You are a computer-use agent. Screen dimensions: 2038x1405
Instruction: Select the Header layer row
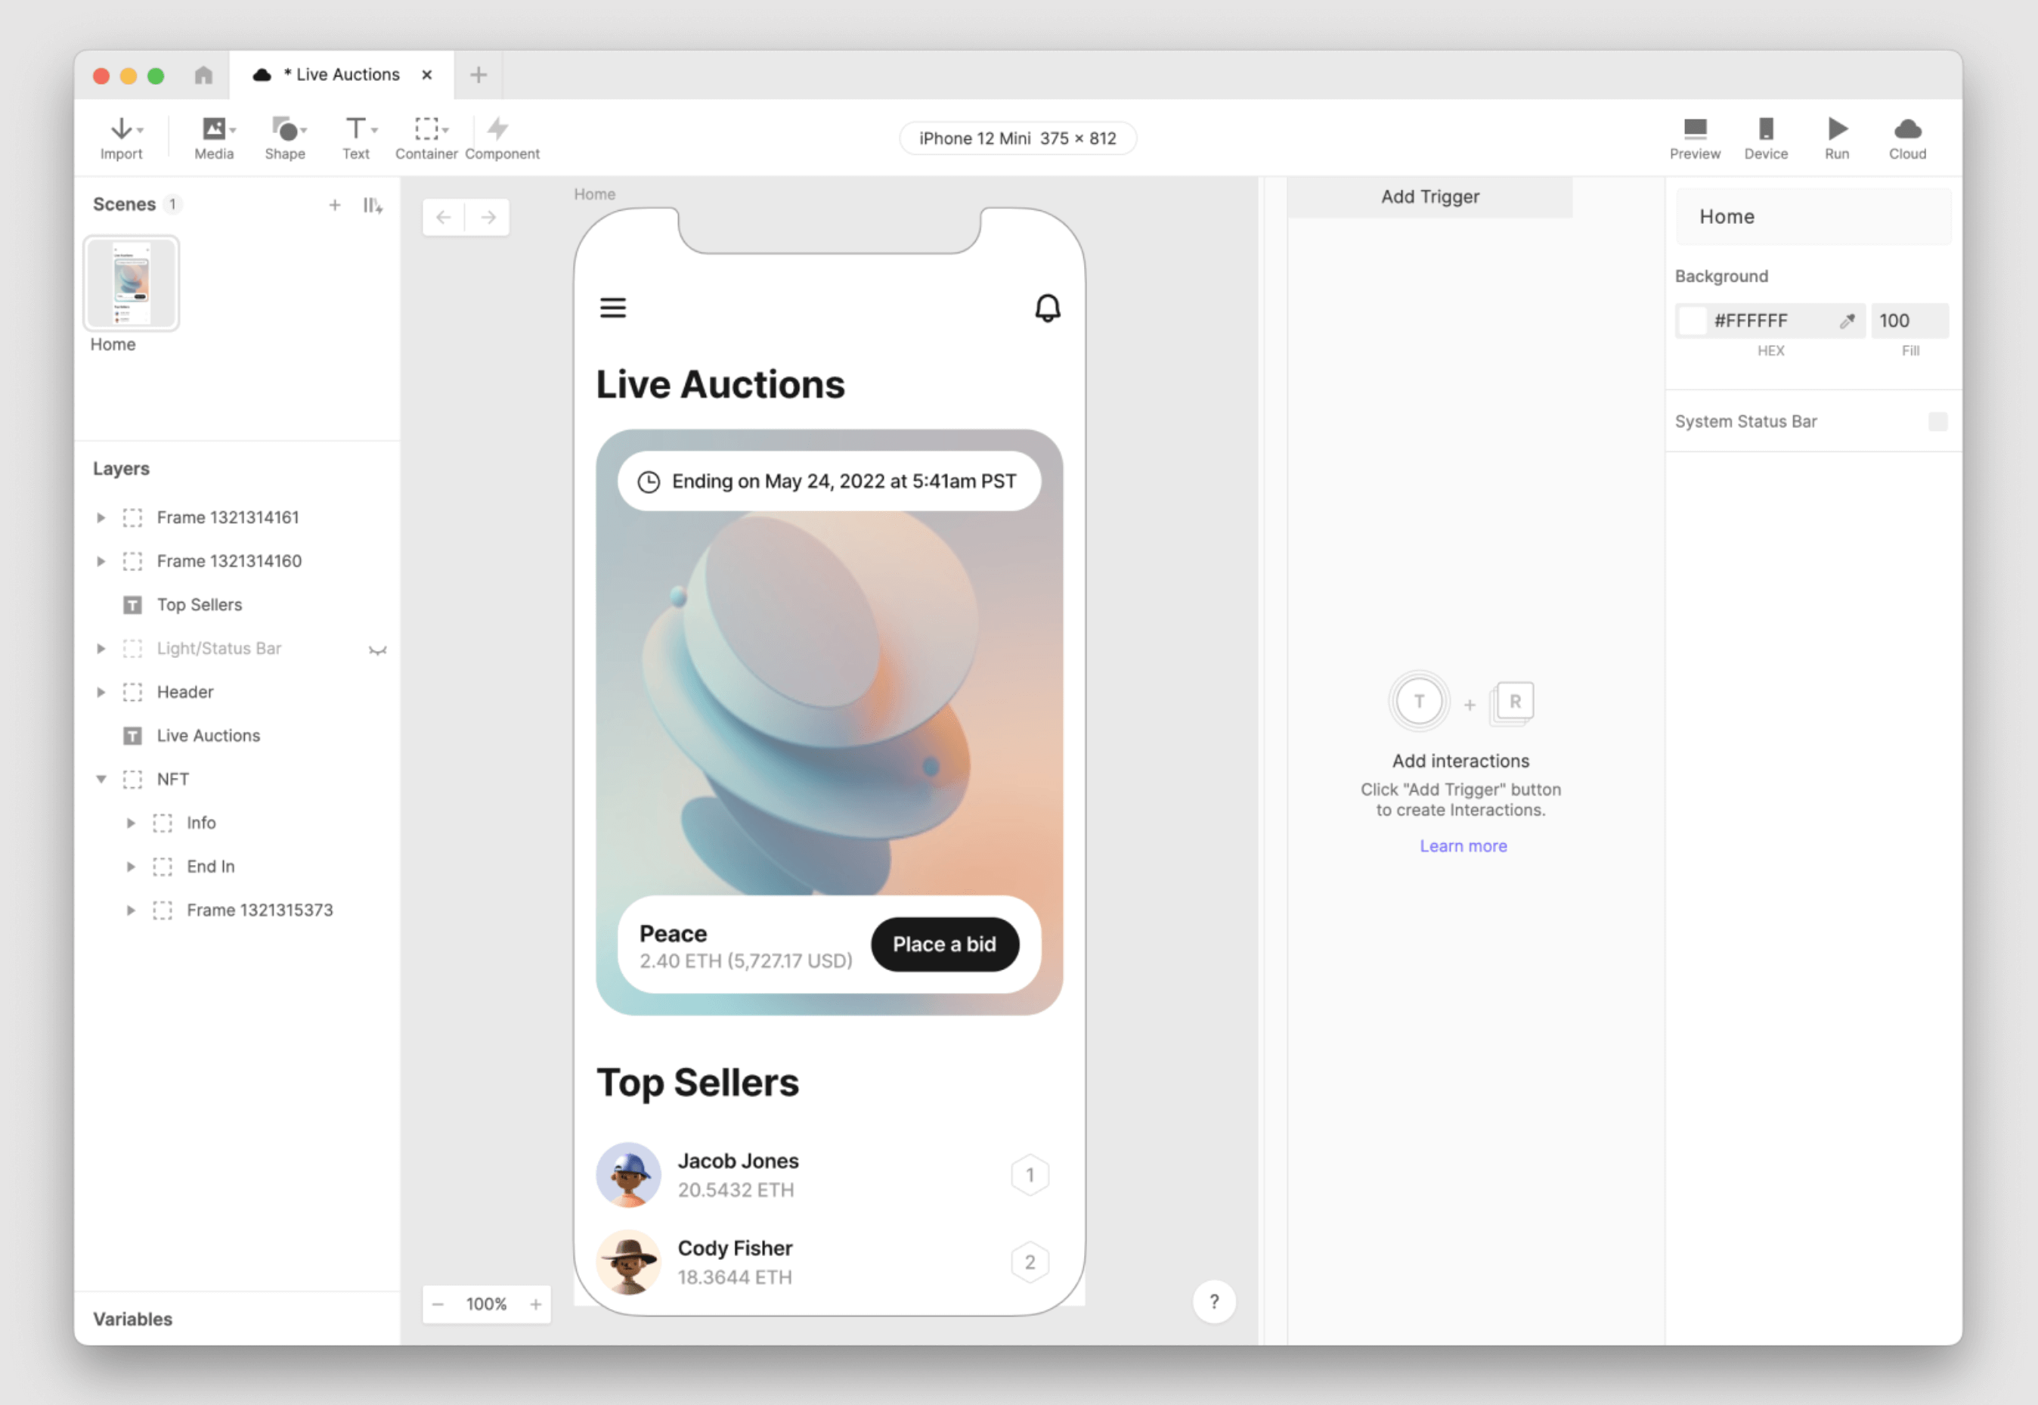237,693
